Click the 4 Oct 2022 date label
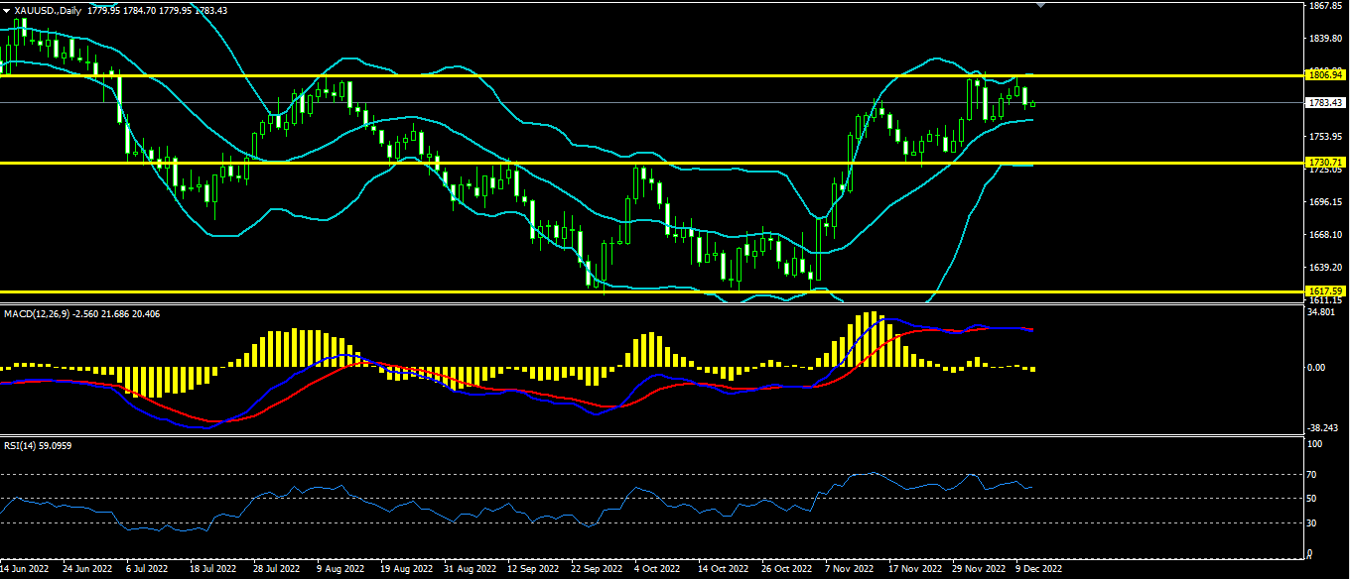The image size is (1351, 579). tap(658, 570)
